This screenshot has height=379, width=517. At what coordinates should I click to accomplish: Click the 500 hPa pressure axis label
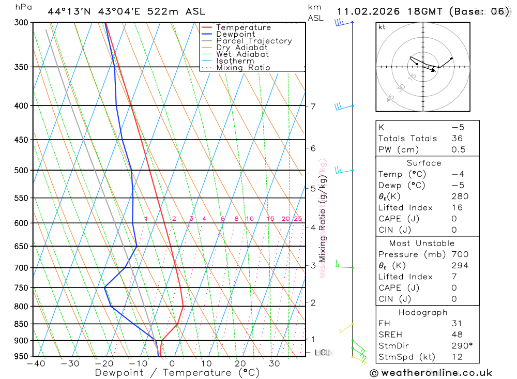(x=21, y=171)
